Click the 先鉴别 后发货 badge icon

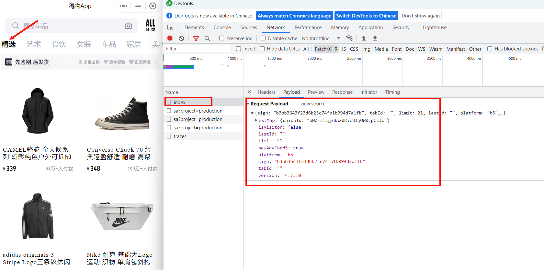pos(9,62)
